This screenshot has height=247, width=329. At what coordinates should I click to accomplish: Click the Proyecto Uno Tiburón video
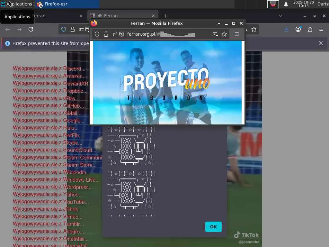point(167,83)
